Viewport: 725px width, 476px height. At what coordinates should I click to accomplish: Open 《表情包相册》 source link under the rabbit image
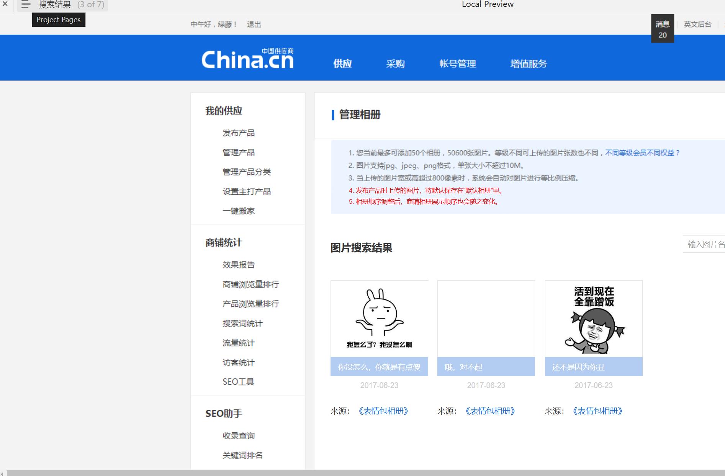[x=383, y=411]
